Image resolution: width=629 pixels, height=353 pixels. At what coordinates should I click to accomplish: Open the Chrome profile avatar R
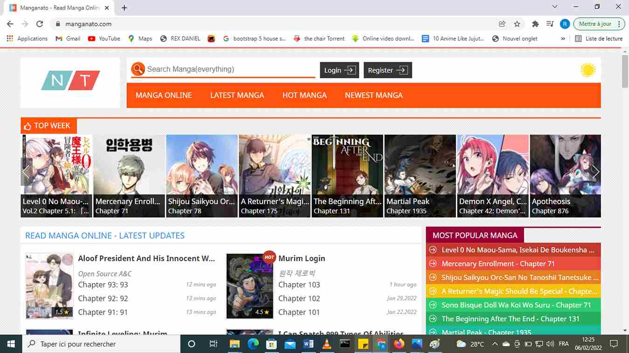point(565,24)
